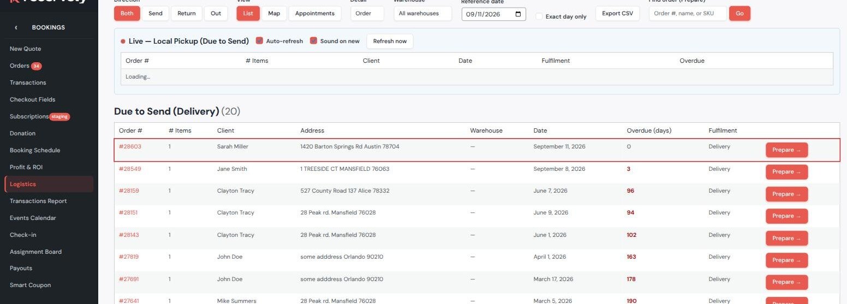The height and width of the screenshot is (304, 847).
Task: Prepare order #28603 for Sarah Miller
Action: point(786,150)
